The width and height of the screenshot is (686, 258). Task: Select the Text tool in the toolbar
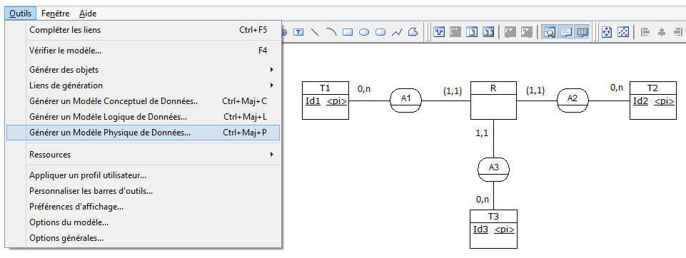pyautogui.click(x=298, y=32)
